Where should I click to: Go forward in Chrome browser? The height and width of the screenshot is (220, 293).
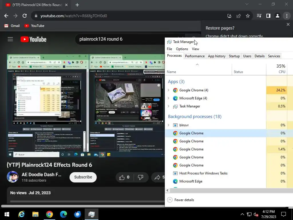pyautogui.click(x=15, y=16)
